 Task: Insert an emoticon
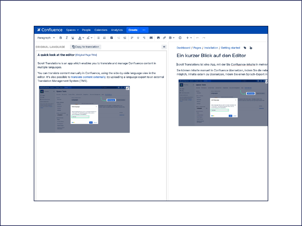pyautogui.click(x=180, y=38)
